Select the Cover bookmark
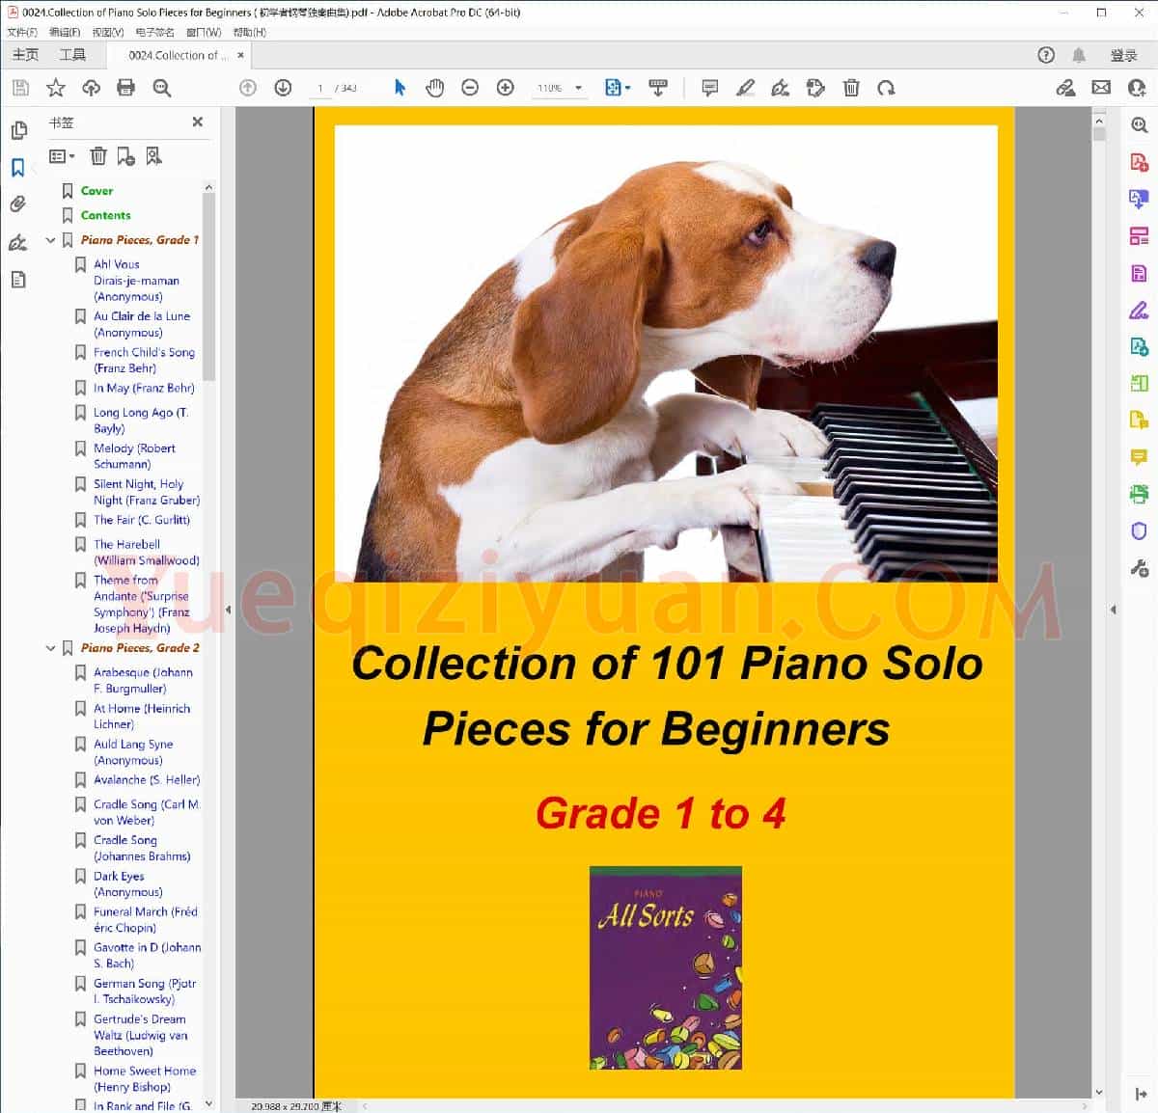Image resolution: width=1158 pixels, height=1113 pixels. [x=96, y=191]
